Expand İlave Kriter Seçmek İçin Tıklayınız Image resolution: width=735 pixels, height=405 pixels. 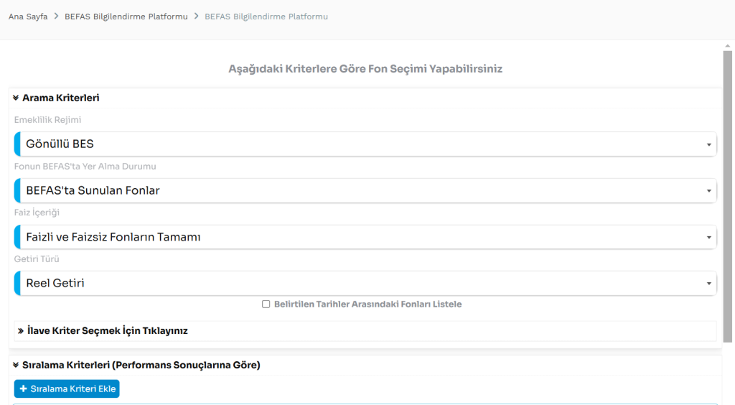(107, 331)
